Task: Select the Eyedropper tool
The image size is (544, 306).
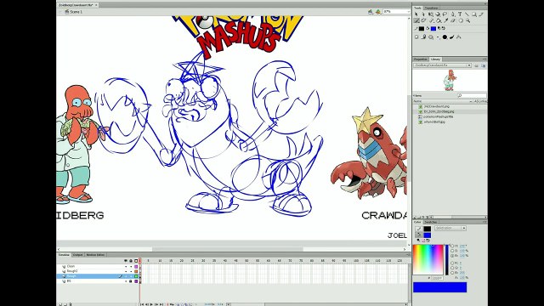Action: pos(445,20)
